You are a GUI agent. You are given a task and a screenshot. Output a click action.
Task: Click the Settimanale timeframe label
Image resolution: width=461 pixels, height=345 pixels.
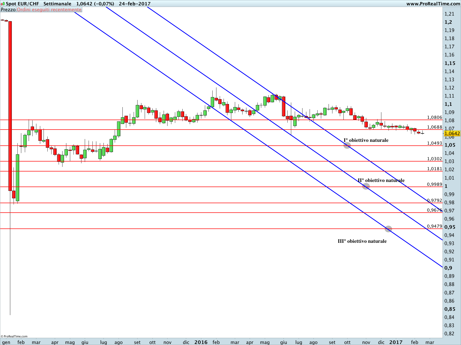click(57, 4)
